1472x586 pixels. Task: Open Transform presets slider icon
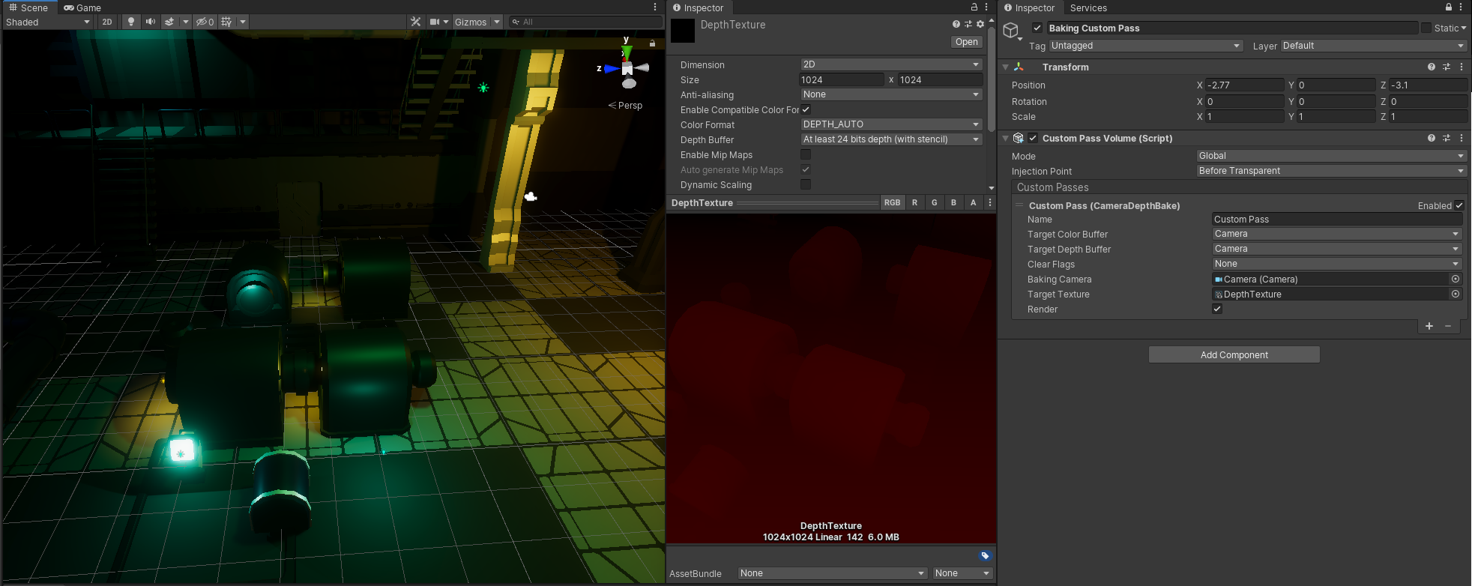(1447, 67)
